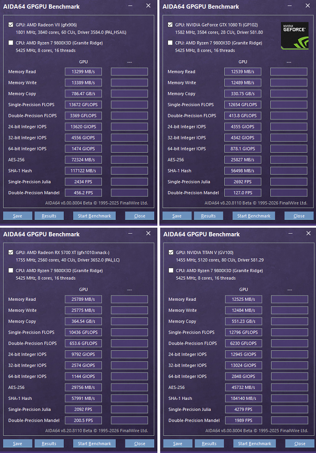Click GTX 1080 Ti Double-Precision 413.8 GFLOPS
Screen dimensions: 316x453
[243, 115]
